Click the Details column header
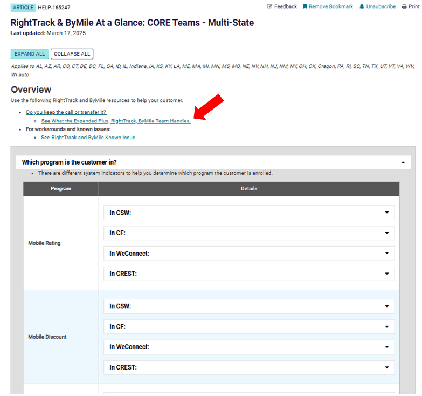This screenshot has height=396, width=422. click(249, 189)
